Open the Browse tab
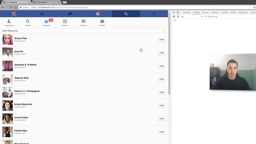The image size is (256, 144). [x=84, y=23]
